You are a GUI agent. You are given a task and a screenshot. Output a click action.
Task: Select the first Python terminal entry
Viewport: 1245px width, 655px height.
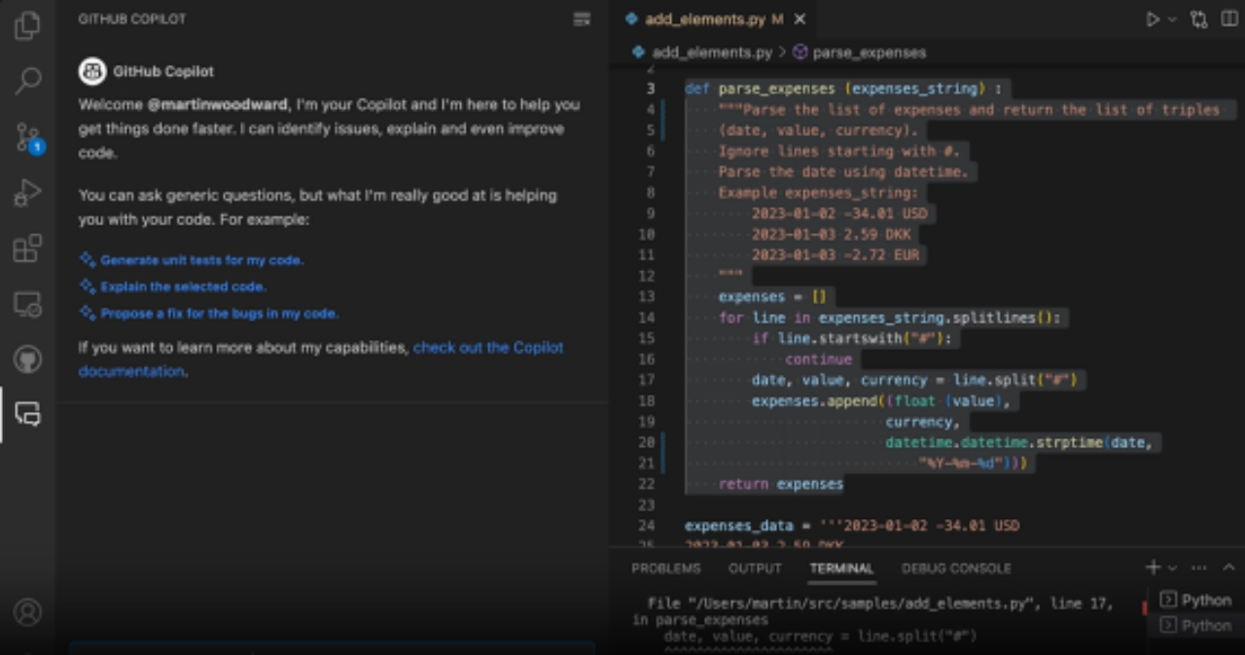[x=1197, y=601]
